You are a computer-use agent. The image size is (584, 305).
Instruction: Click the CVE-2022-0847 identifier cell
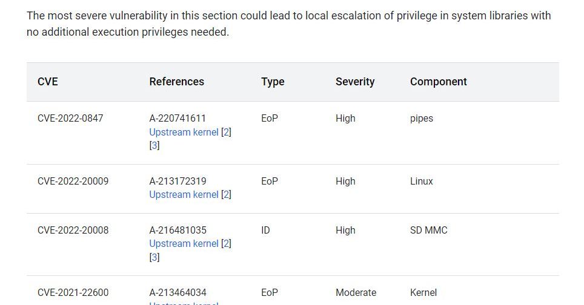point(70,119)
